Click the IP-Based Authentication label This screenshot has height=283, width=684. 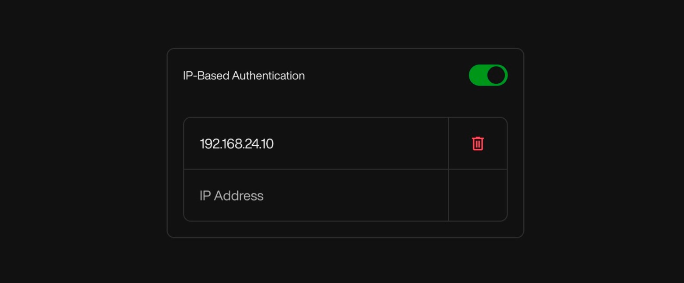point(244,75)
